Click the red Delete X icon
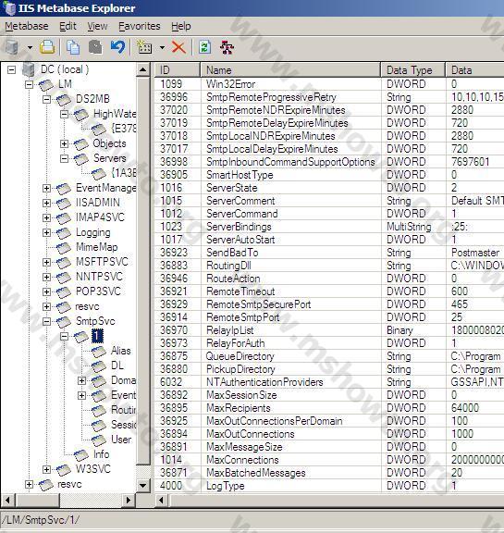 tap(178, 47)
